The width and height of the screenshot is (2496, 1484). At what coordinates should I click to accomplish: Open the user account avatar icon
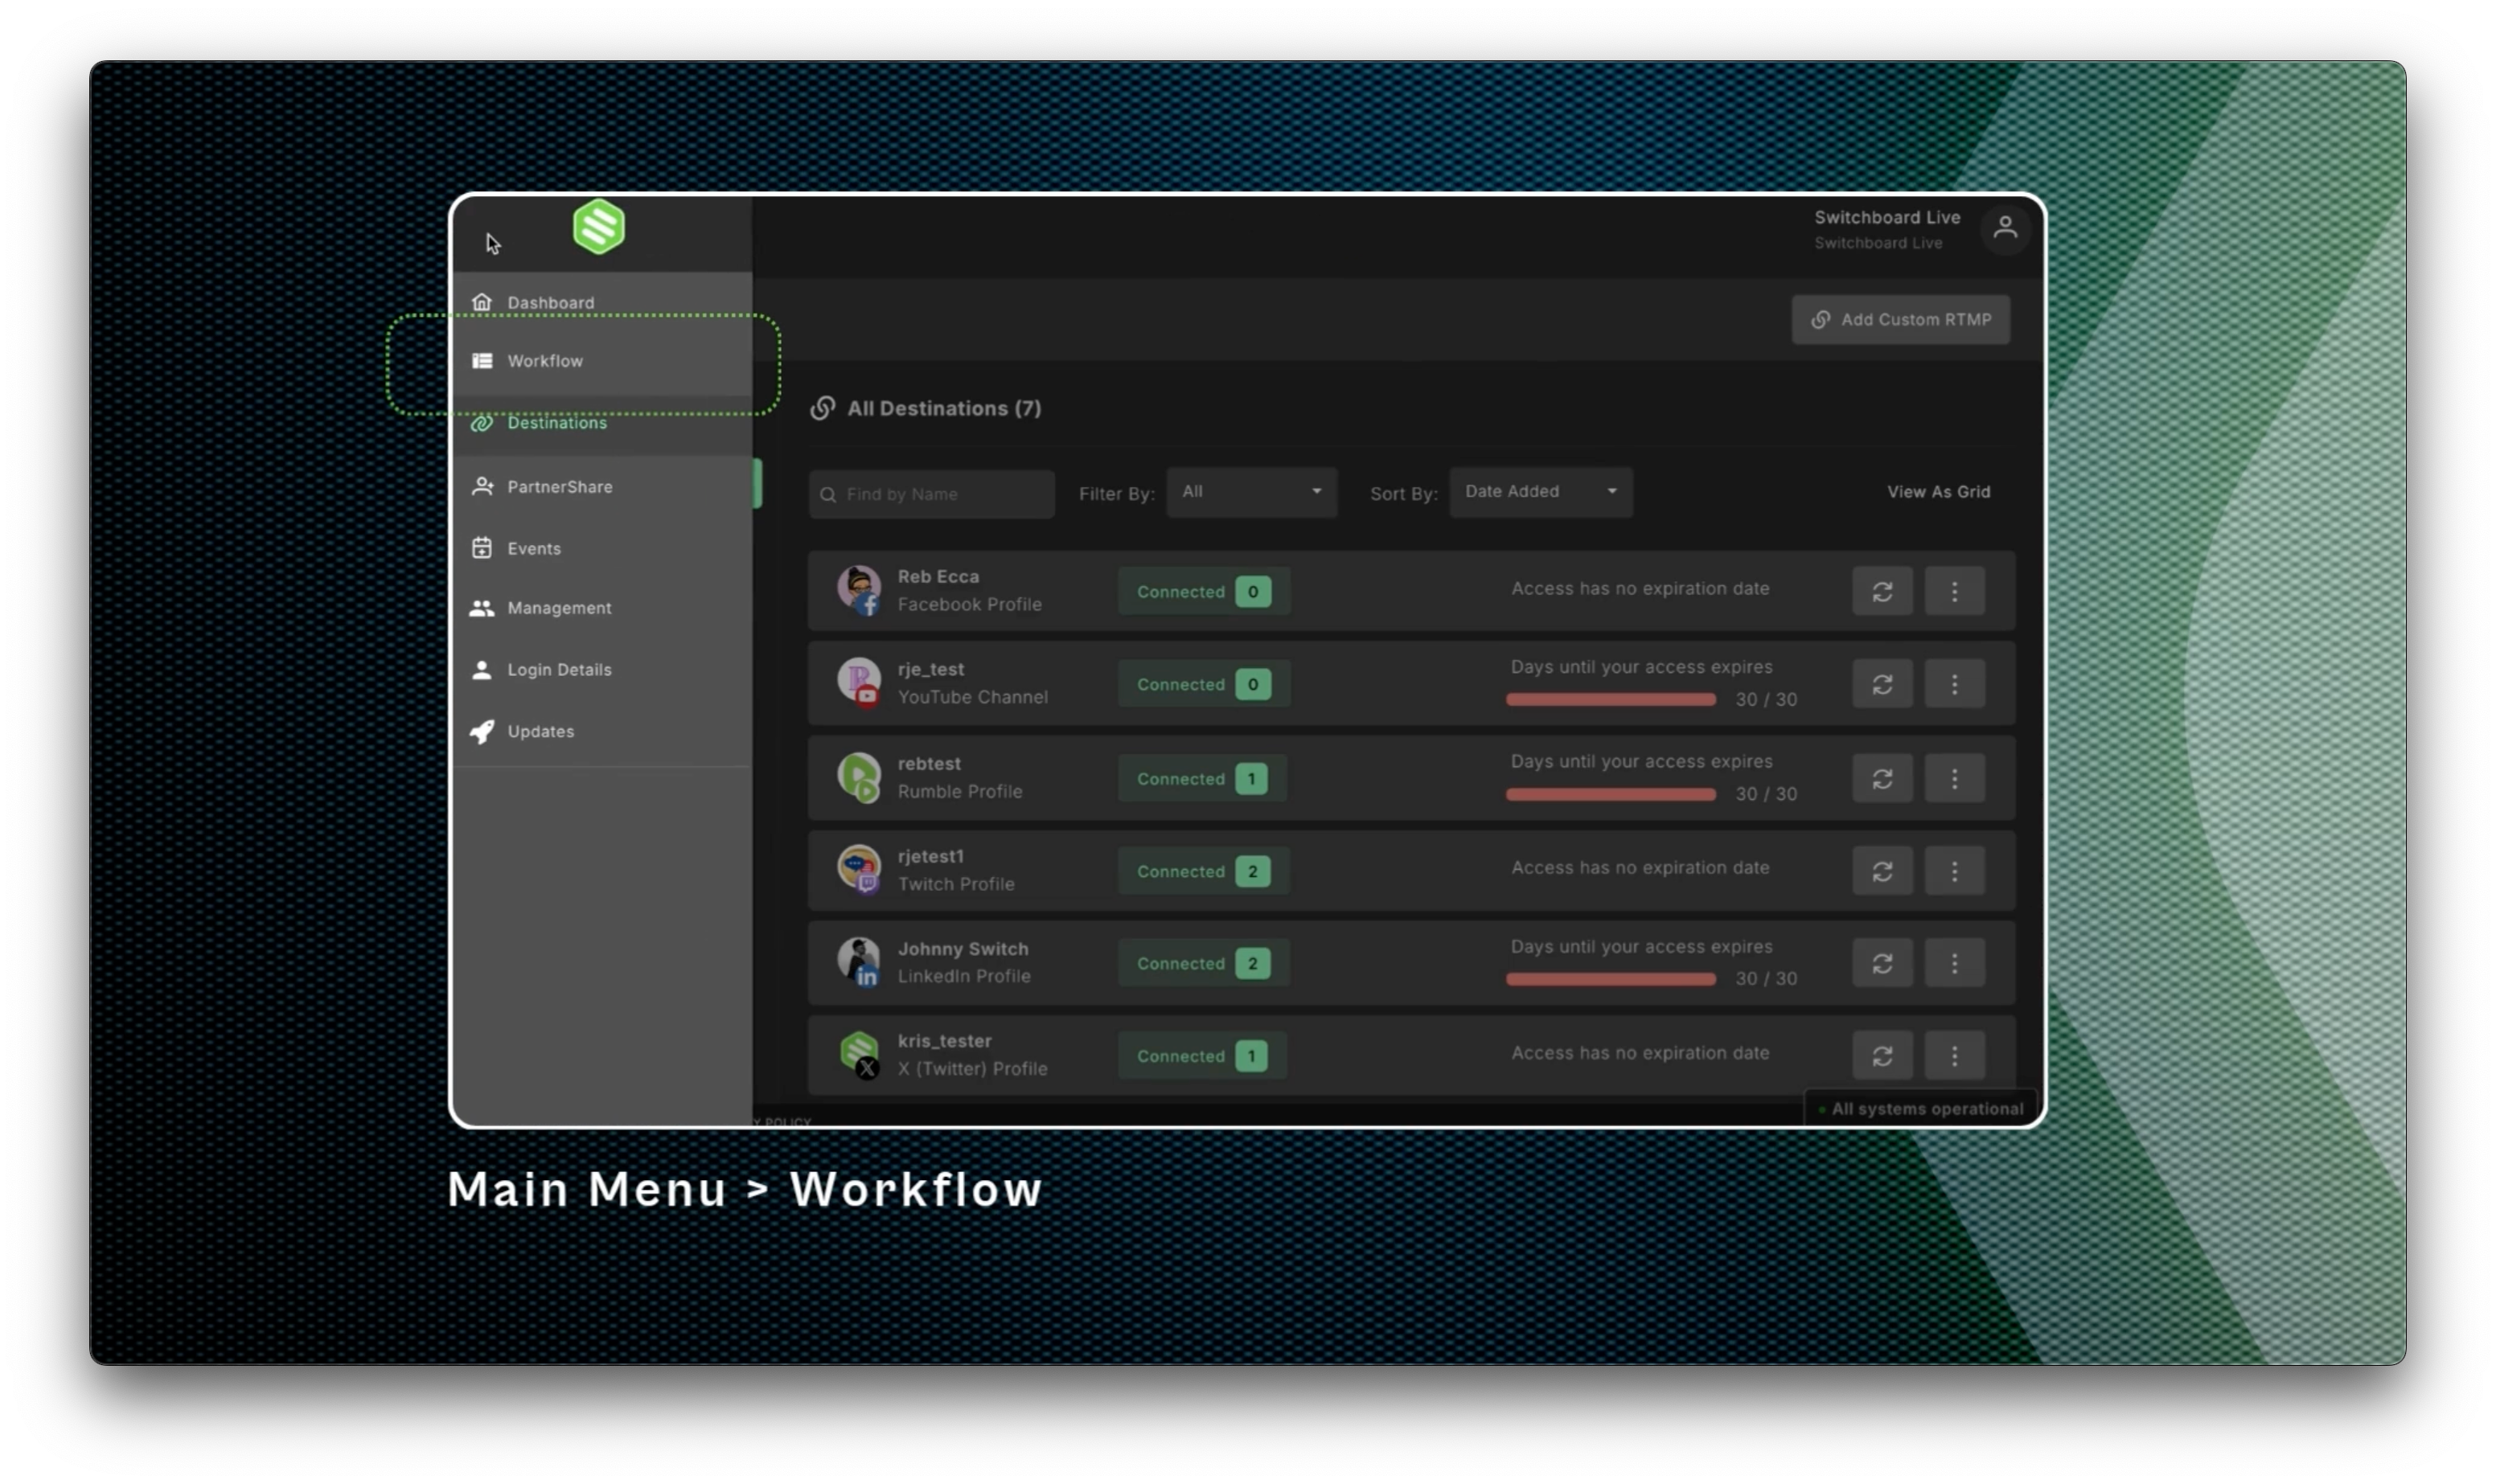pos(2004,229)
